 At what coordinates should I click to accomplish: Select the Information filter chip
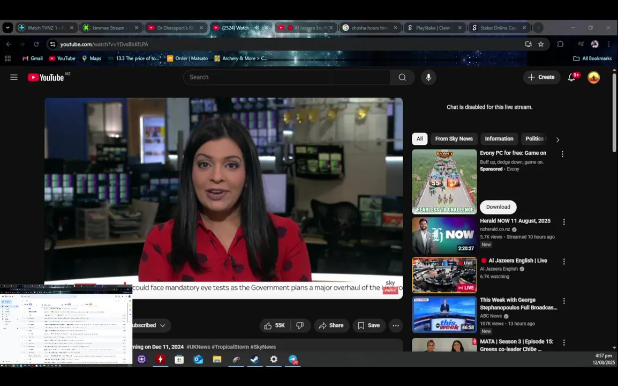click(499, 139)
